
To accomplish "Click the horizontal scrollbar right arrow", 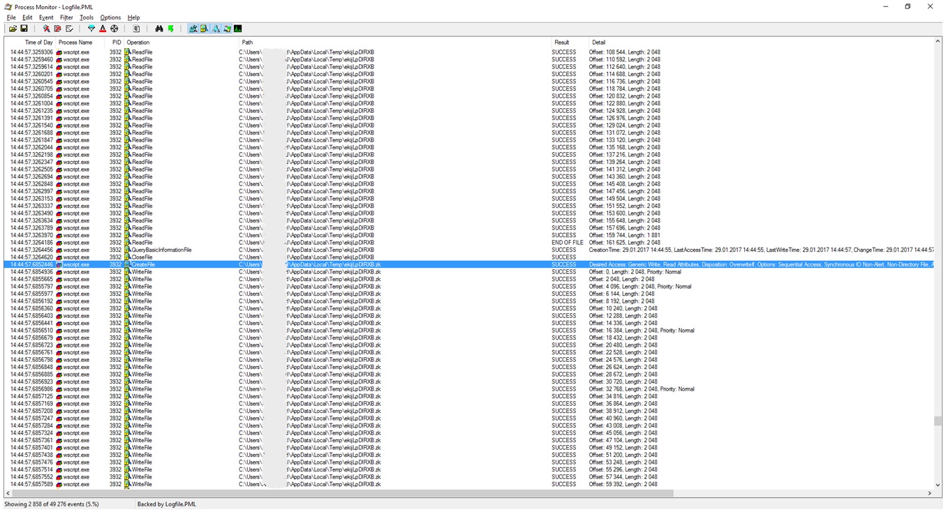I will coord(930,493).
